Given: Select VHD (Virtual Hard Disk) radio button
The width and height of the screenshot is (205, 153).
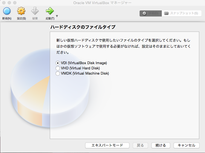Looking at the screenshot, I should coord(58,68).
